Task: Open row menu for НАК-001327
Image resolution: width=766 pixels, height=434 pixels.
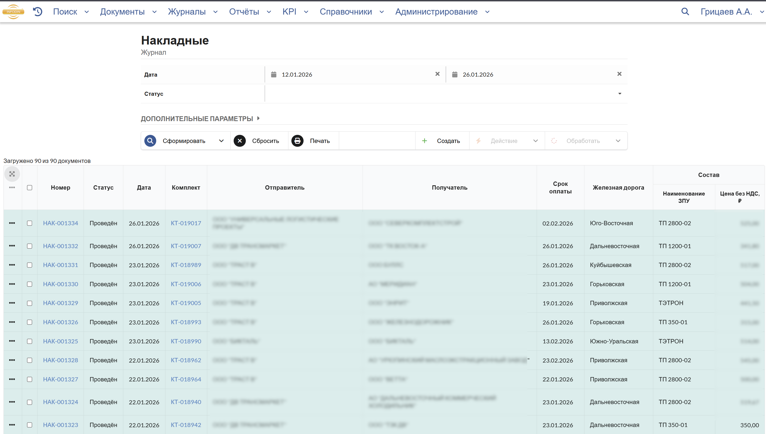Action: [12, 379]
